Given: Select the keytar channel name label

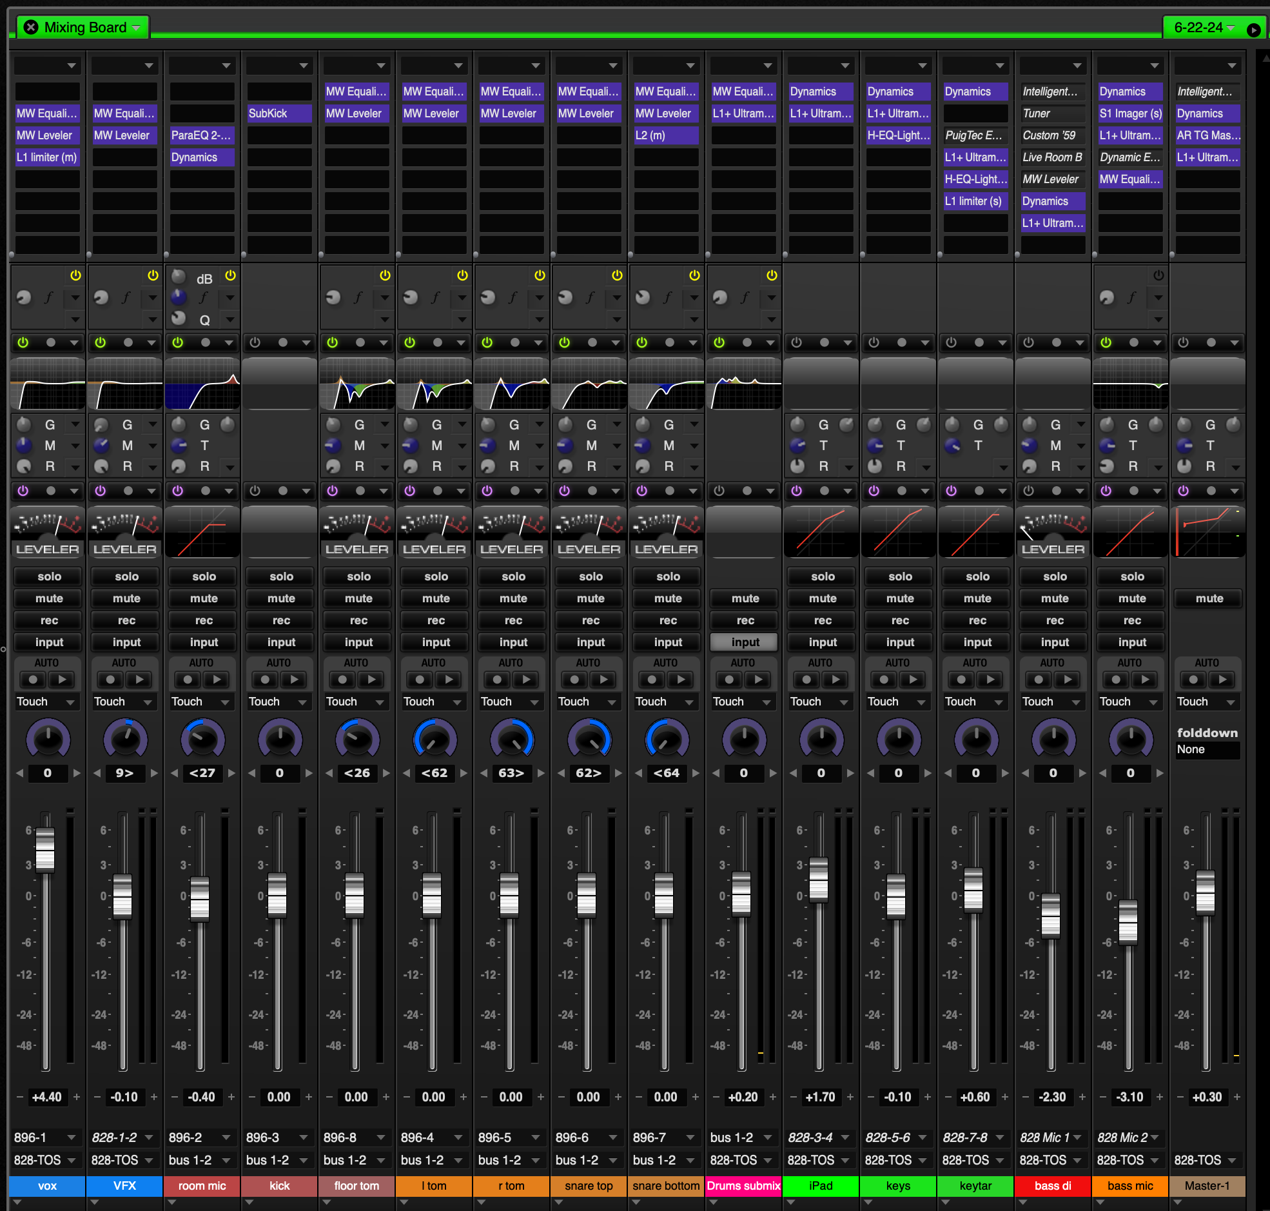Looking at the screenshot, I should pos(976,1186).
